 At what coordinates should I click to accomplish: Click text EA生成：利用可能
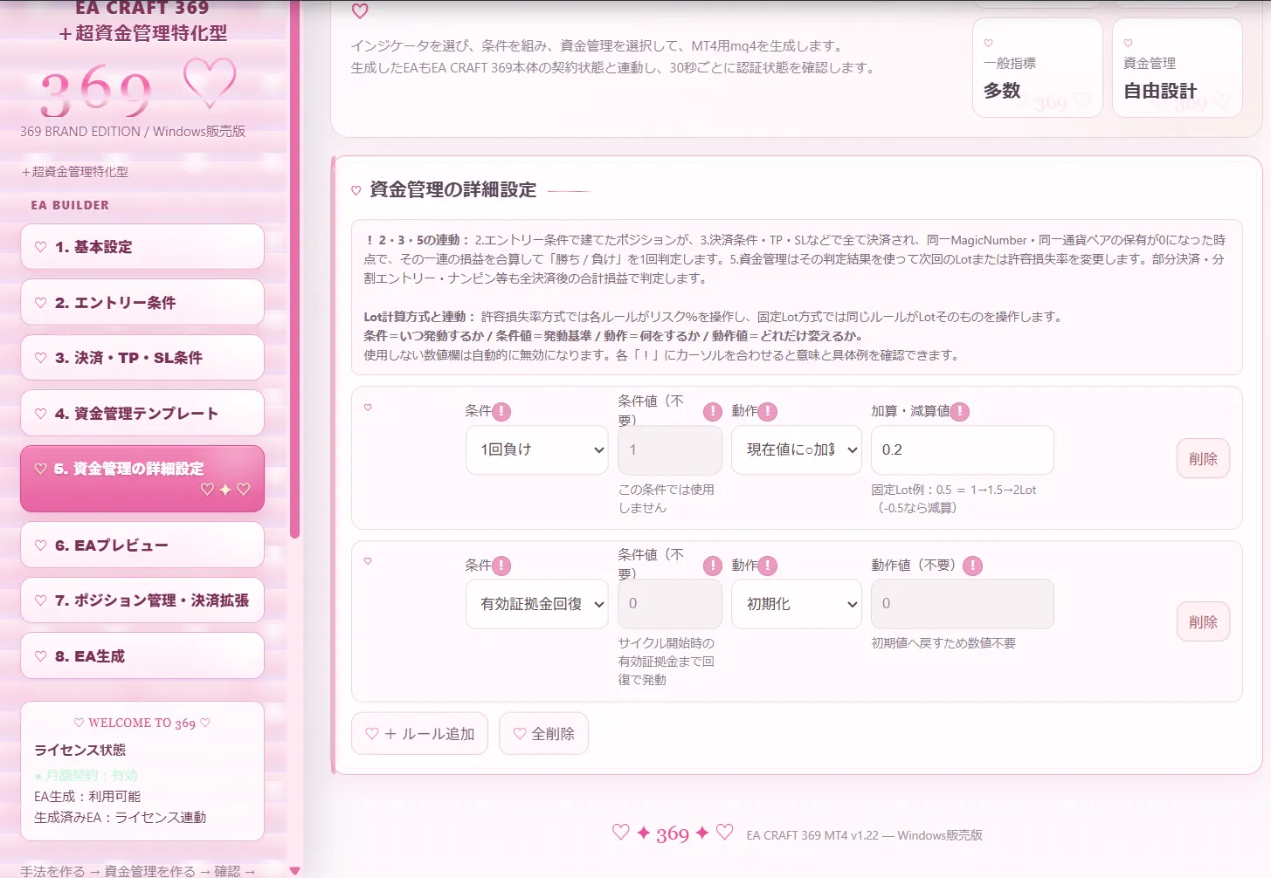[87, 797]
